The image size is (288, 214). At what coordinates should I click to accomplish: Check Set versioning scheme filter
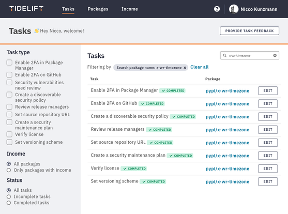coord(9,142)
